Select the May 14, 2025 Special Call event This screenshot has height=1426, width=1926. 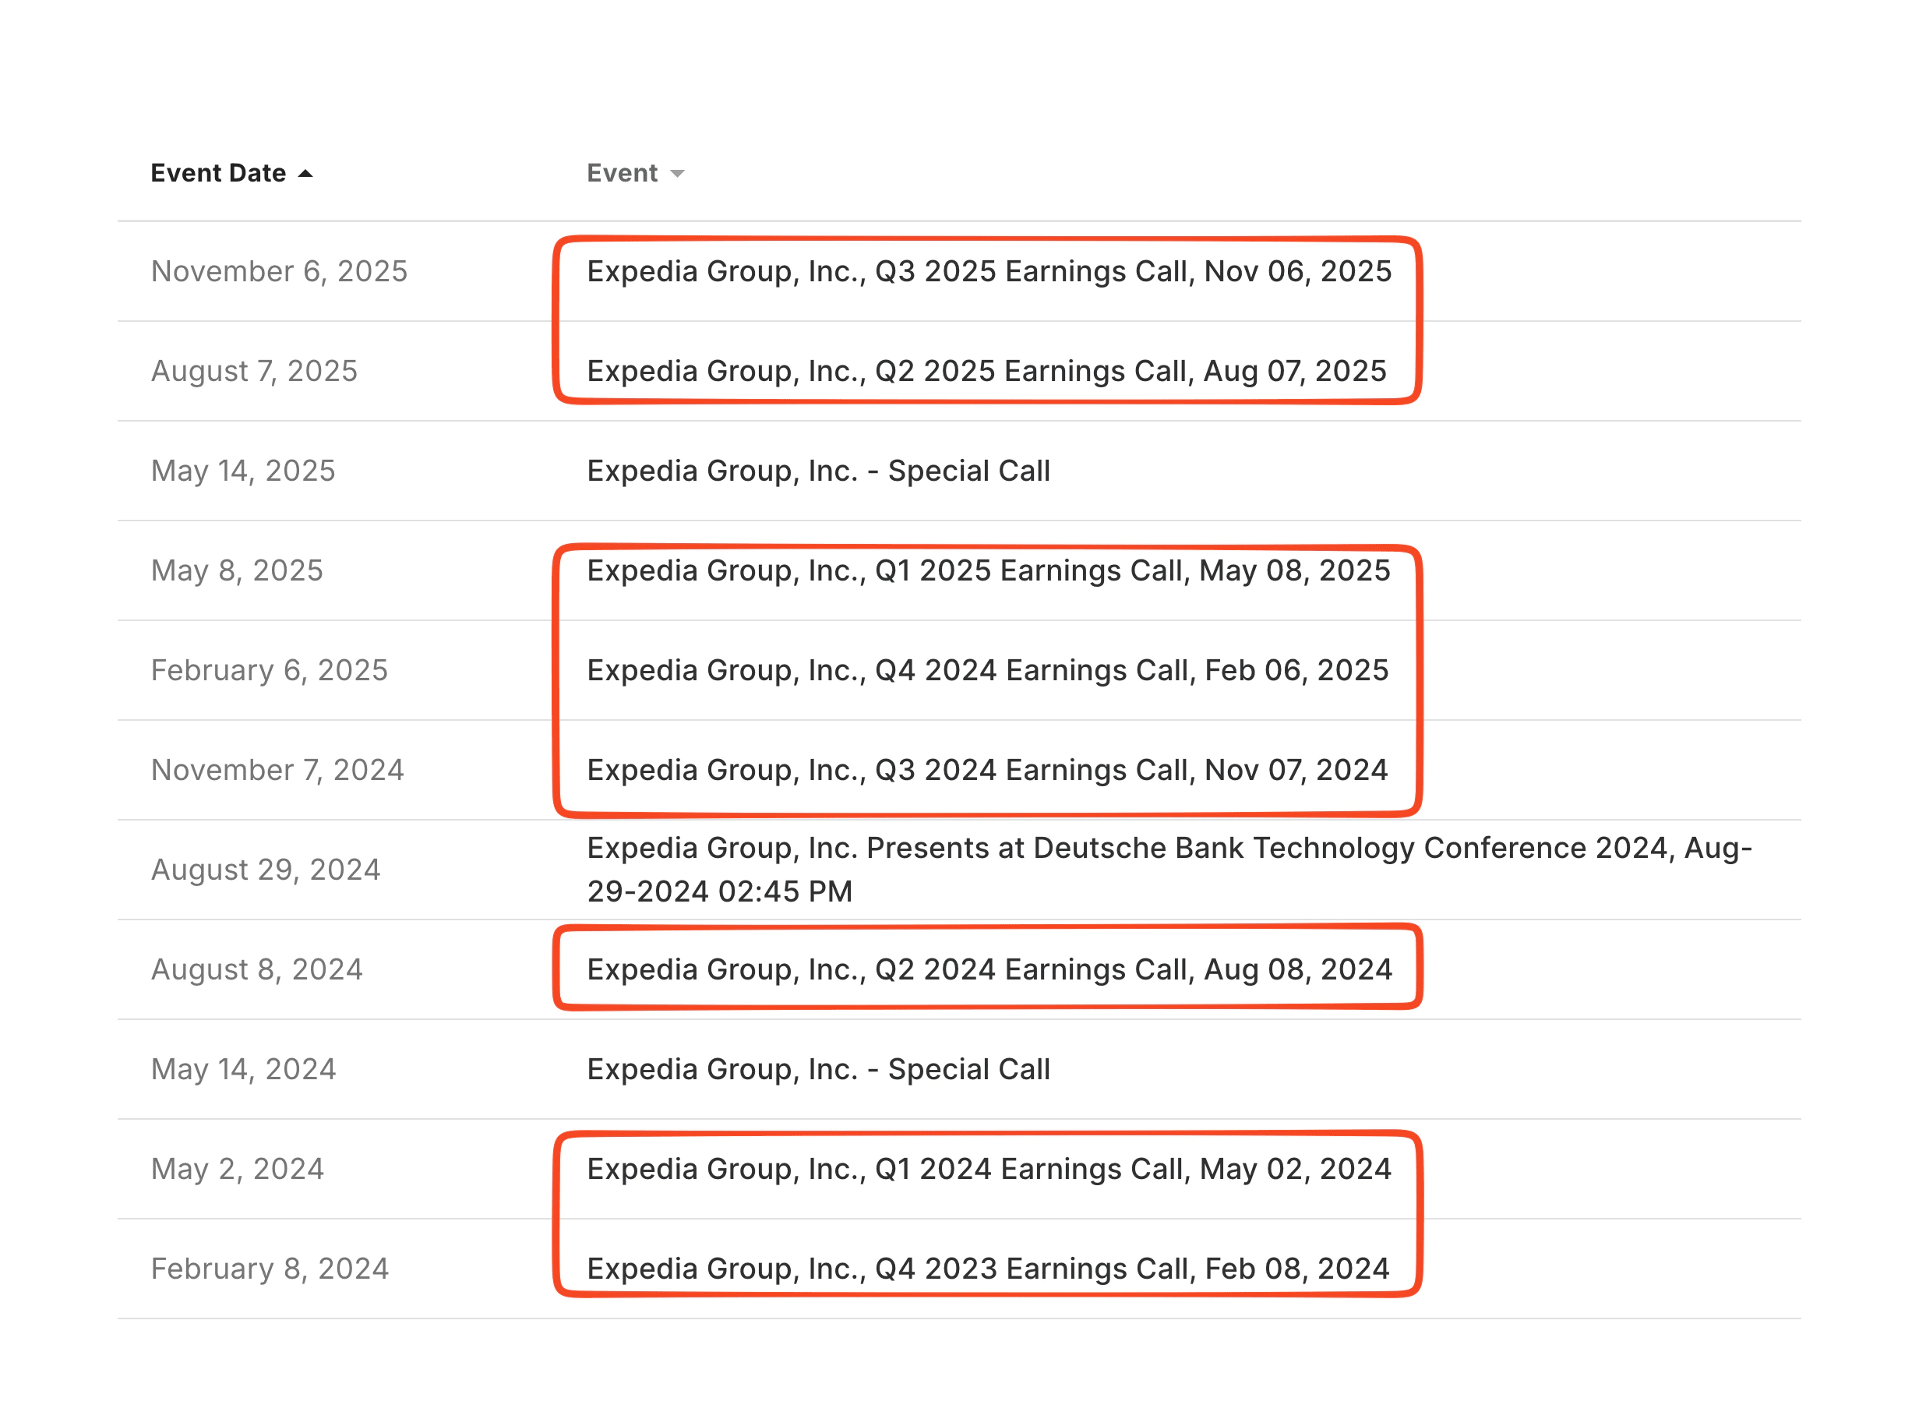point(818,471)
